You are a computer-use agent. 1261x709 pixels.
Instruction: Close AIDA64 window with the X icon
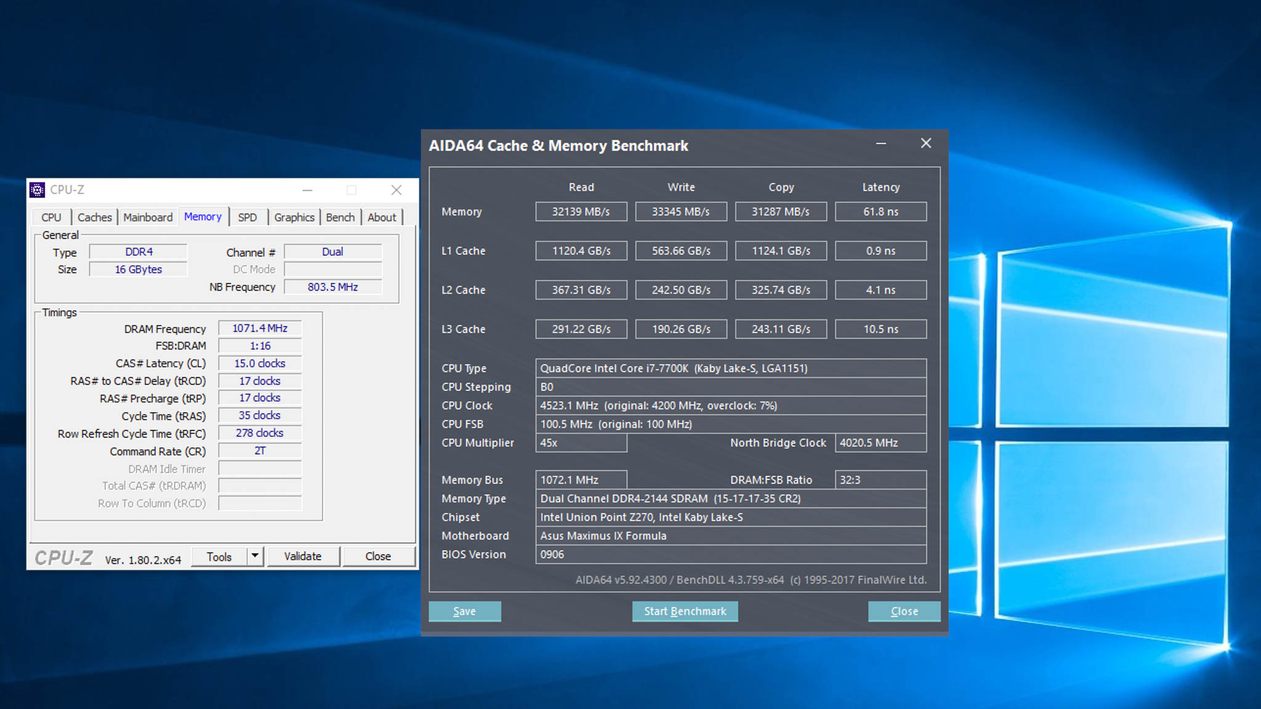coord(926,143)
